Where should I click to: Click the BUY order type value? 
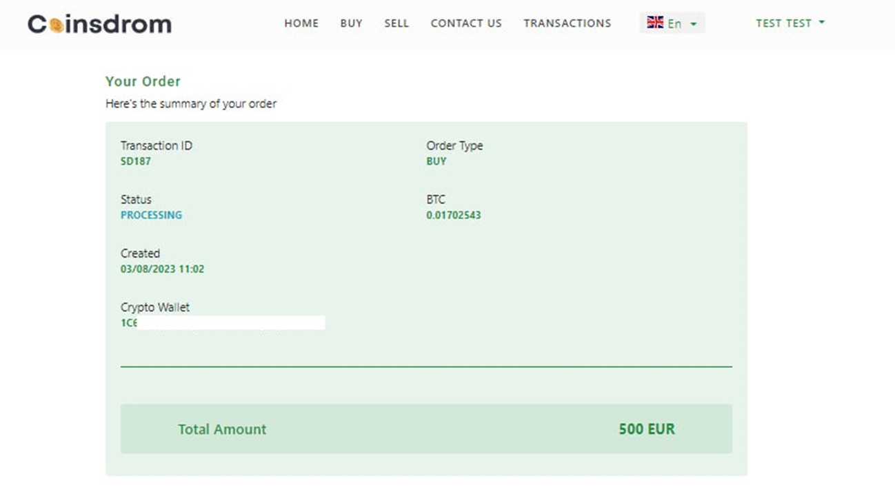pyautogui.click(x=436, y=161)
